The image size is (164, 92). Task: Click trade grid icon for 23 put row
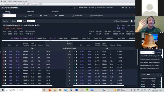click(77, 83)
